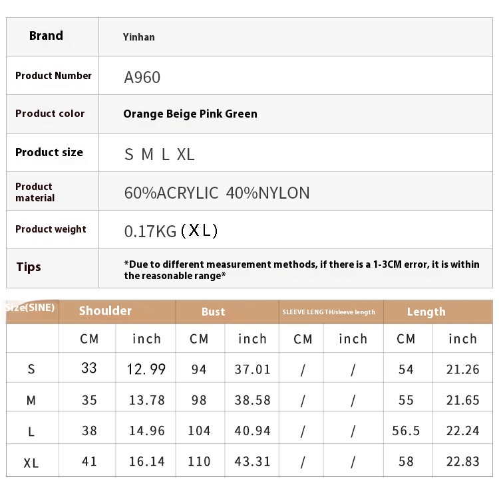Click shoulder inch value 12.99
499x493 pixels.
tap(146, 369)
